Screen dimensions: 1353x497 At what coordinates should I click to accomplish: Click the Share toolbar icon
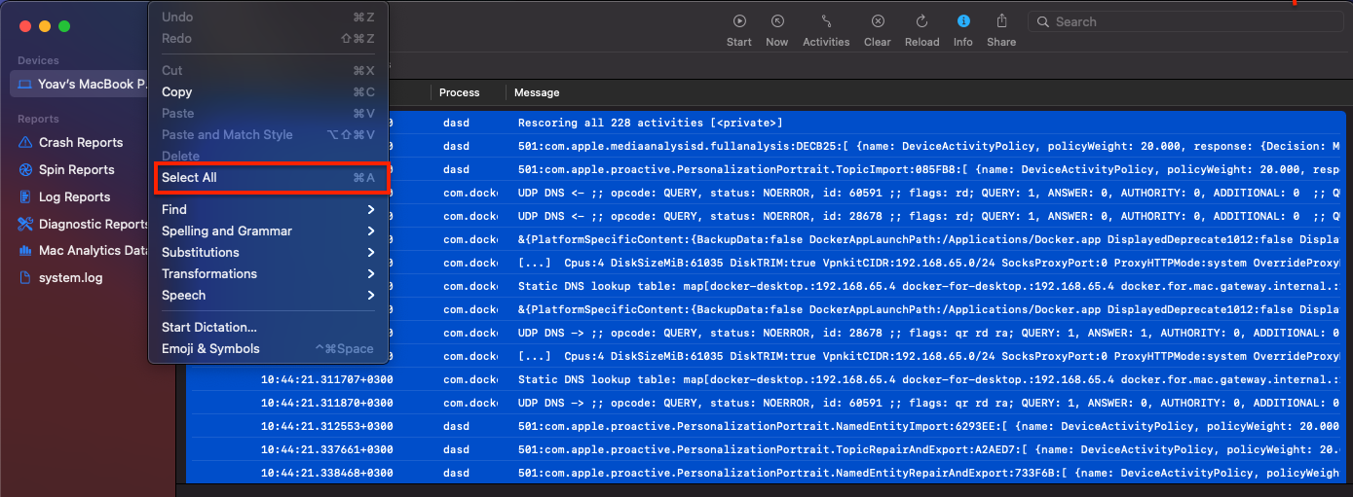(1001, 21)
